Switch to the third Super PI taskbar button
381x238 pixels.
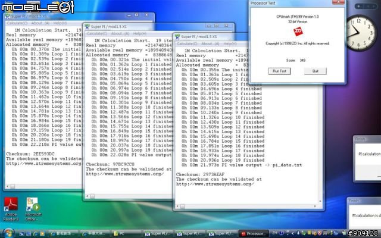click(222, 234)
